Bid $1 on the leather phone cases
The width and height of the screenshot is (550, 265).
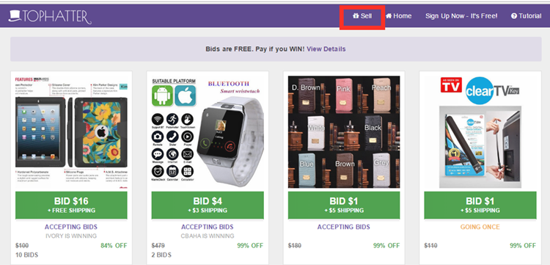point(344,205)
